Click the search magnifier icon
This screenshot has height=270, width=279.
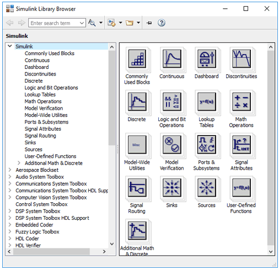(92, 23)
